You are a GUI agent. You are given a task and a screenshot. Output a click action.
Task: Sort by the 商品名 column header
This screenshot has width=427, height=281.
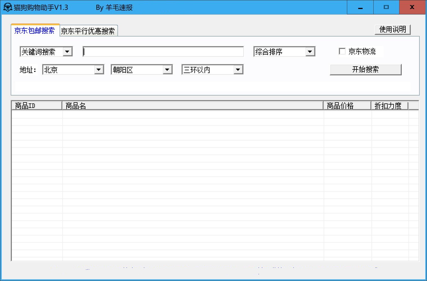click(193, 106)
